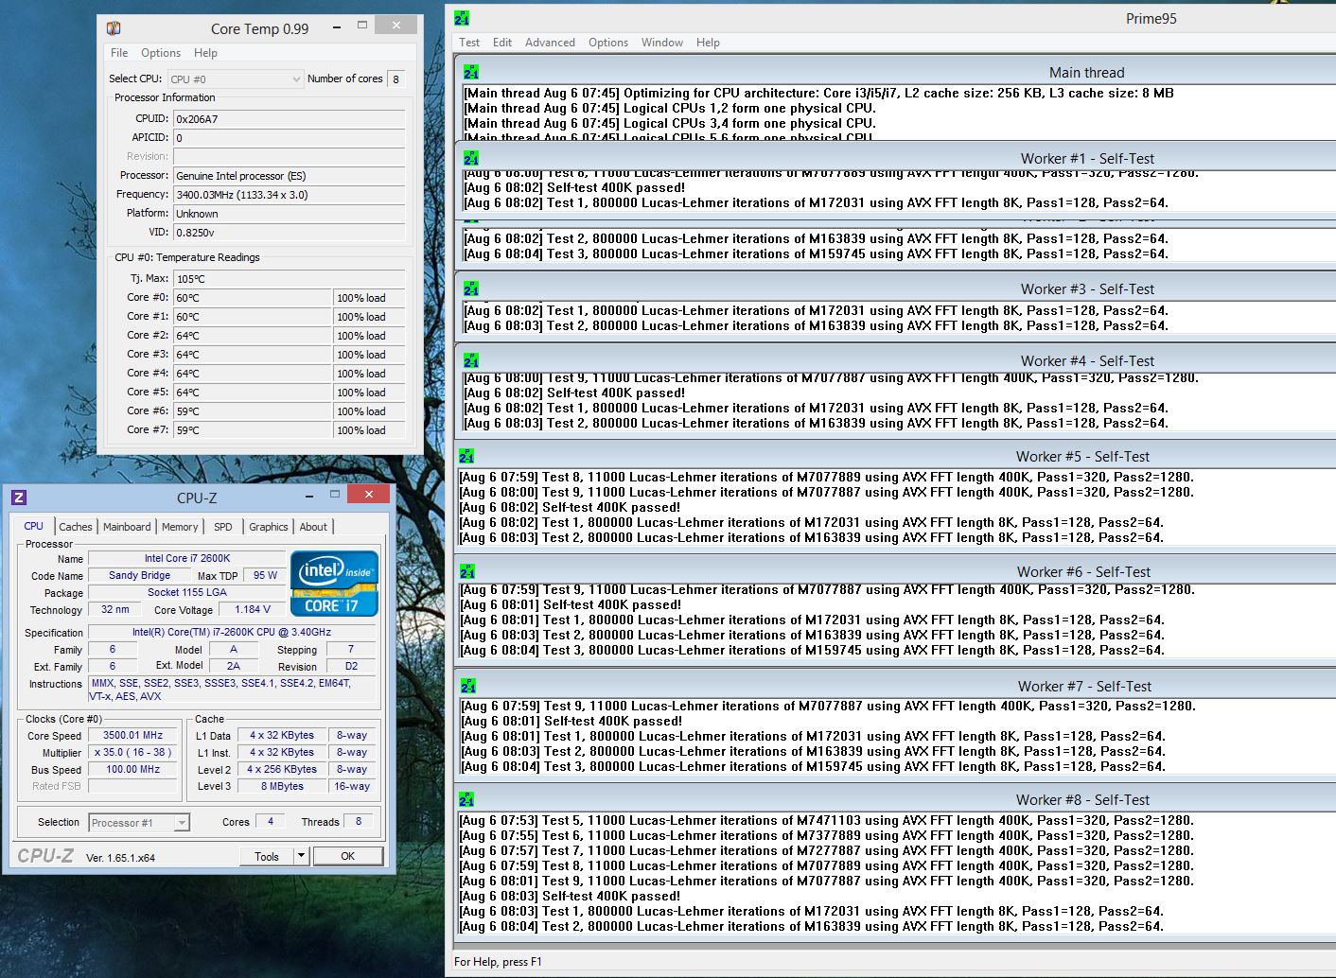Viewport: 1336px width, 978px height.
Task: Click the Multiplier value x 35.0 (16 - 38)
Action: (x=132, y=752)
